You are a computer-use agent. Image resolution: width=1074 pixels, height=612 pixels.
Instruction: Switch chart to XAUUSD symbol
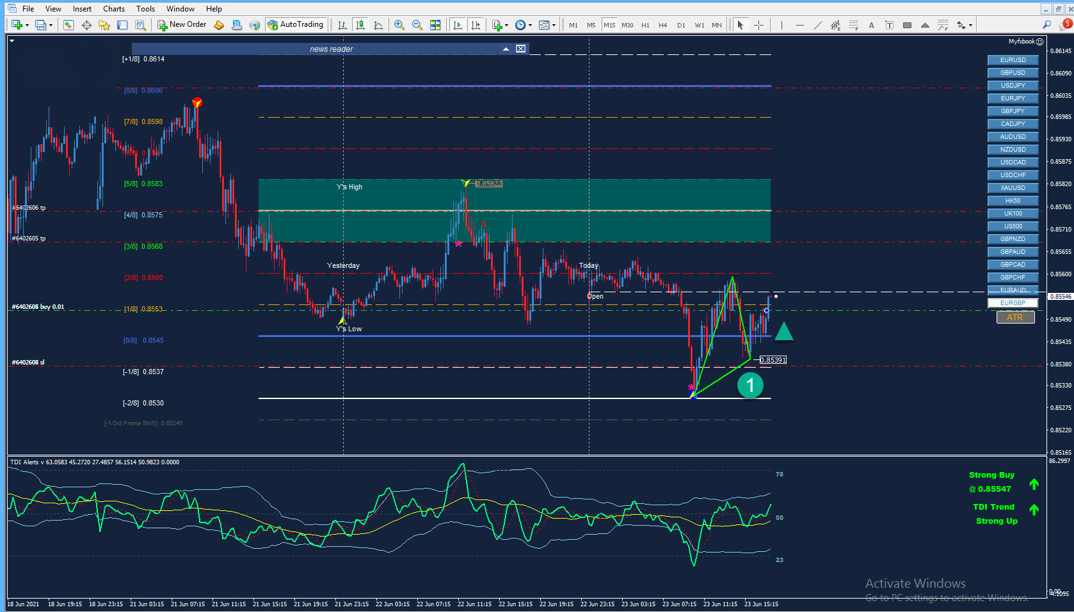pyautogui.click(x=1013, y=188)
